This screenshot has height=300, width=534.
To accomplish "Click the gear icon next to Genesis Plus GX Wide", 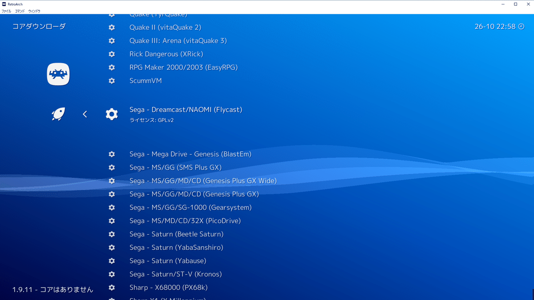I will pyautogui.click(x=112, y=181).
